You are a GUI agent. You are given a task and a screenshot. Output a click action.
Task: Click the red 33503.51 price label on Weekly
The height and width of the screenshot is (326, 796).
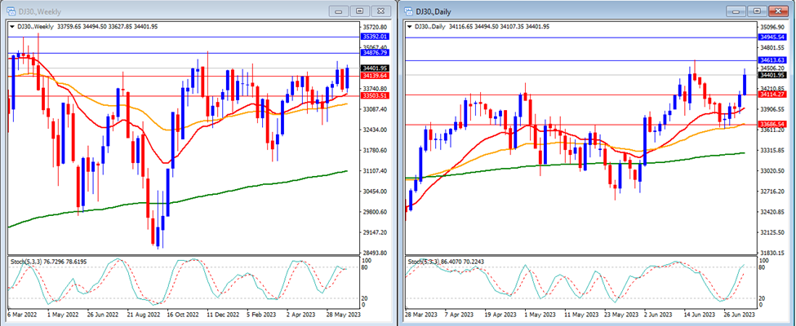[375, 95]
